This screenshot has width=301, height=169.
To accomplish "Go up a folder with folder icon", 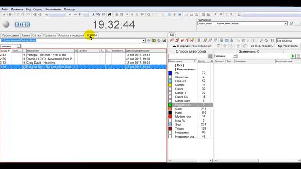I will pos(154,41).
